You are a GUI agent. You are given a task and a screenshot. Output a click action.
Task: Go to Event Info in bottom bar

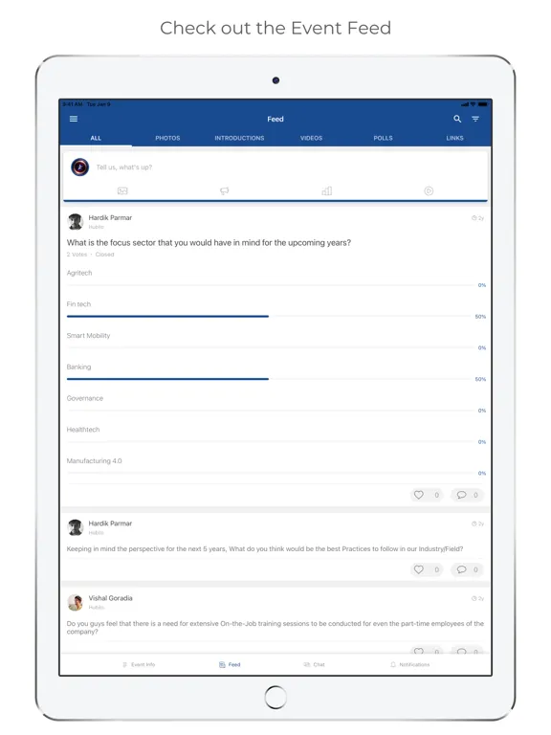click(139, 665)
